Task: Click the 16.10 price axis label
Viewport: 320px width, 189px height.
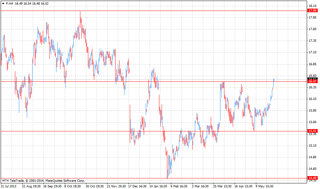Action: (313, 99)
